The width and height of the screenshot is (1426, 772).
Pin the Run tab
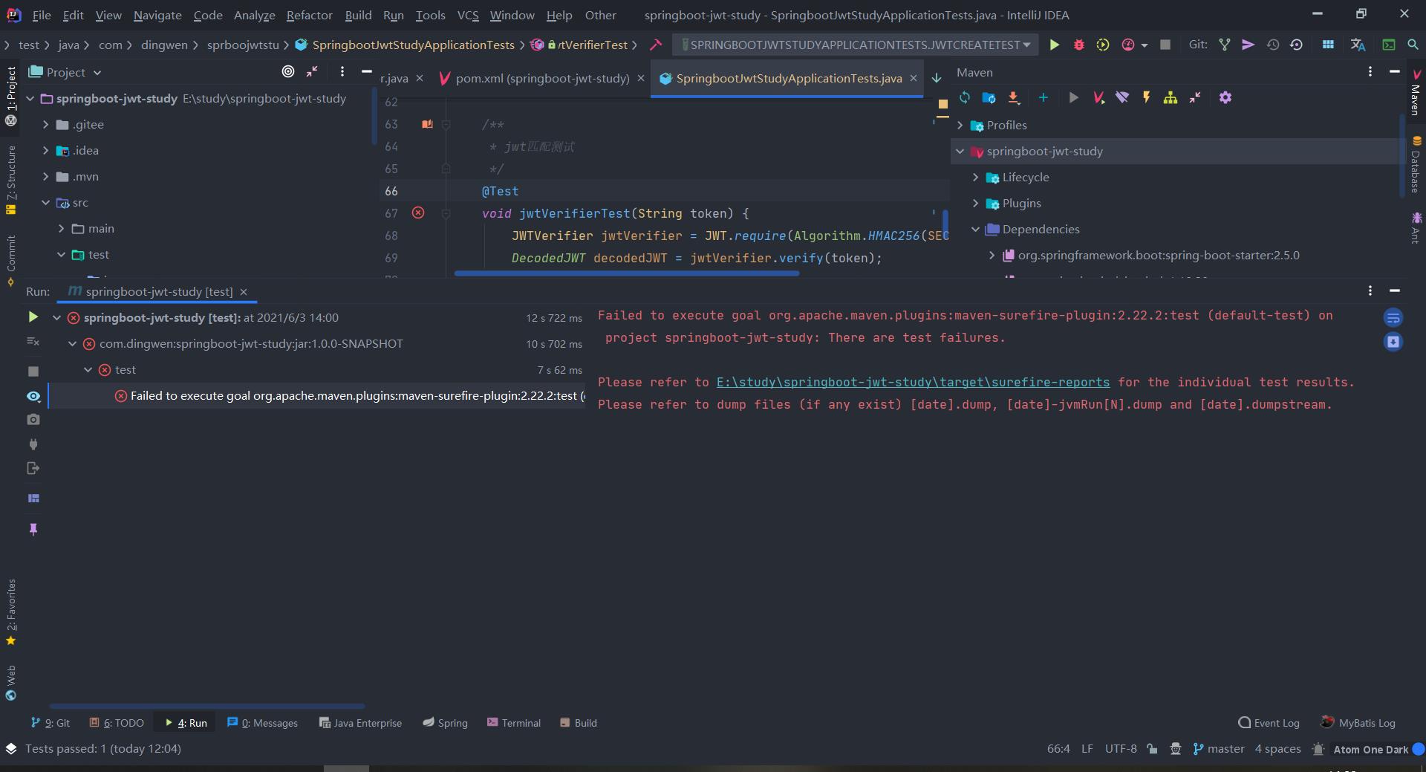tap(33, 529)
